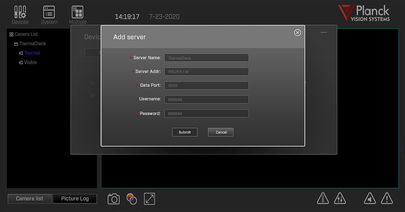Open the color palette icon
Screen dimensions: 405x212
(x=132, y=199)
